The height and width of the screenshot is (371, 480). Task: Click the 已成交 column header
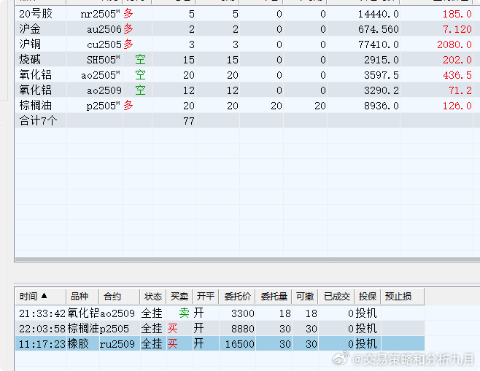point(336,297)
